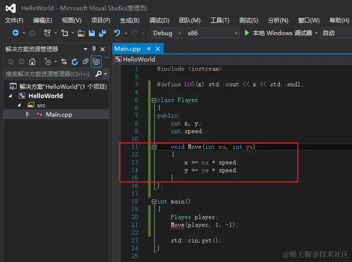The image size is (352, 262).
Task: Open the 生成(B) menu
Action: click(x=129, y=20)
